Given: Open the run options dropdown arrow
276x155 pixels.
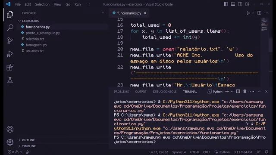Looking at the screenshot, I should click(253, 13).
